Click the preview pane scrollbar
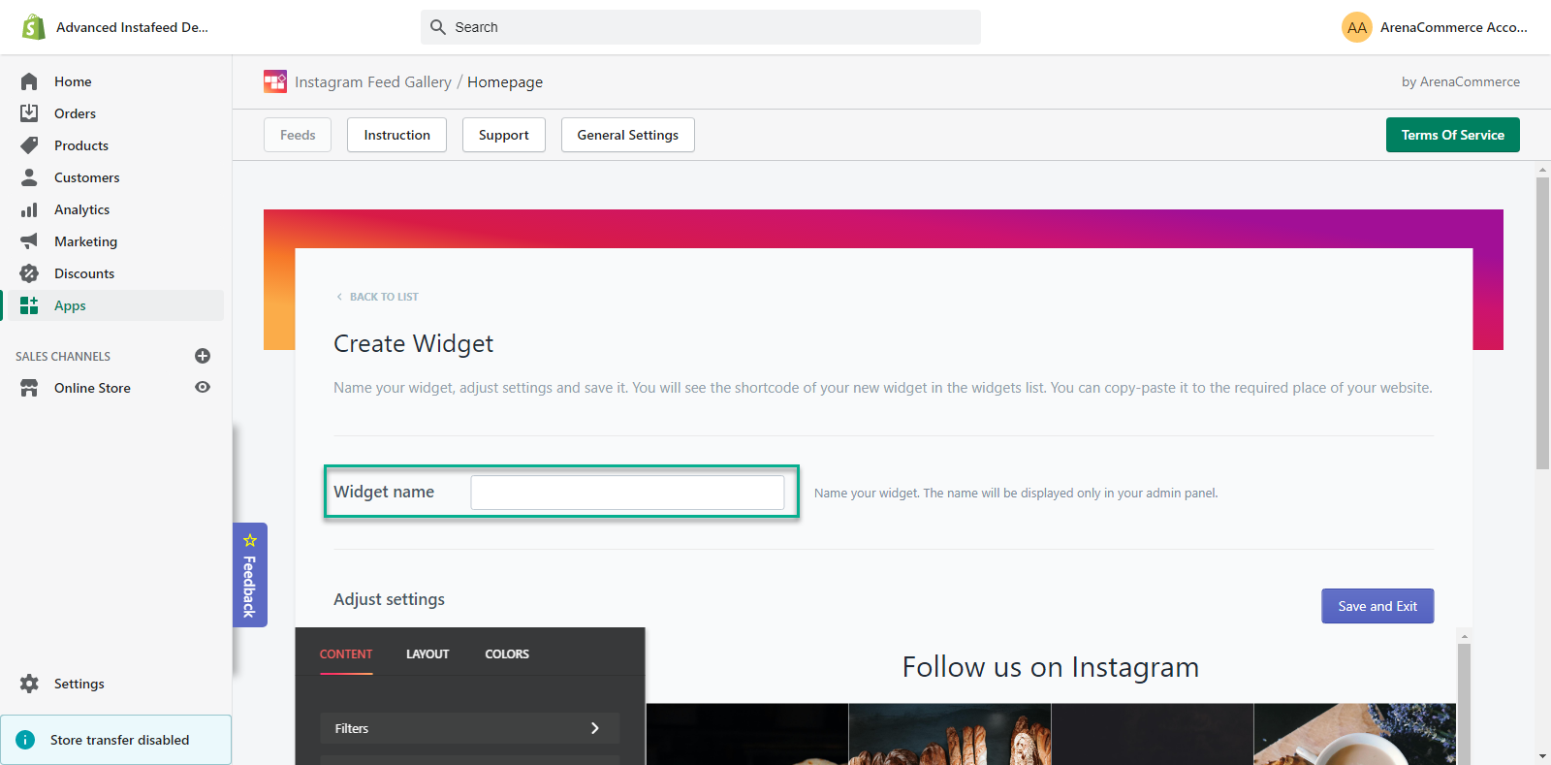 click(1464, 703)
